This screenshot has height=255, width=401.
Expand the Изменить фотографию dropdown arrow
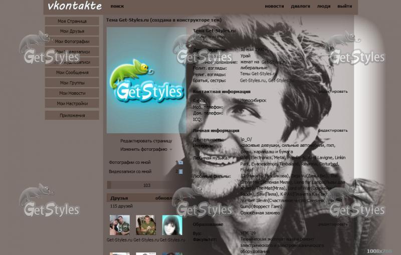tap(170, 149)
